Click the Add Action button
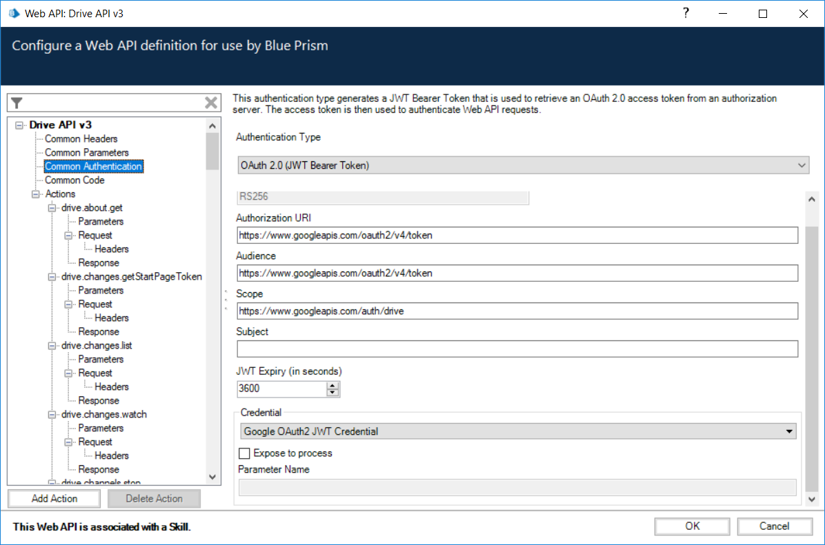Image resolution: width=825 pixels, height=545 pixels. coord(54,498)
